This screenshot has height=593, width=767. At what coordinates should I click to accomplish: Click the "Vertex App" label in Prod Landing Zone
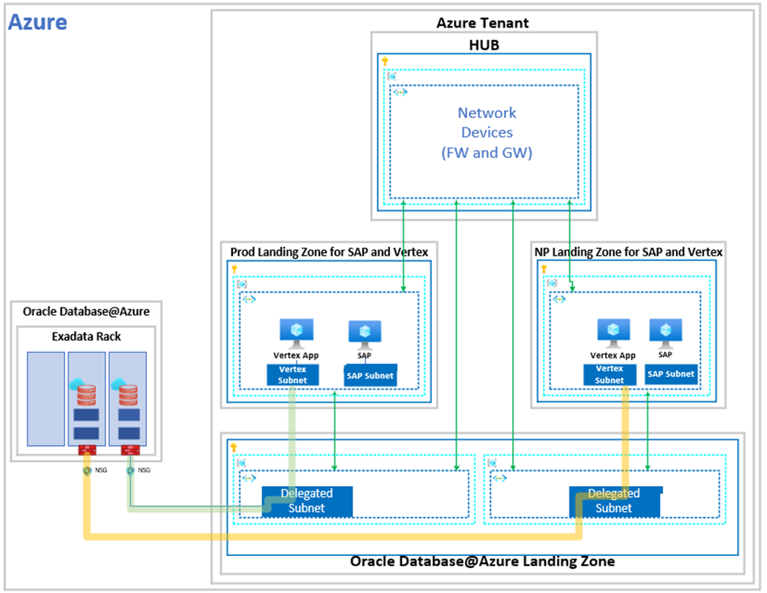(296, 355)
